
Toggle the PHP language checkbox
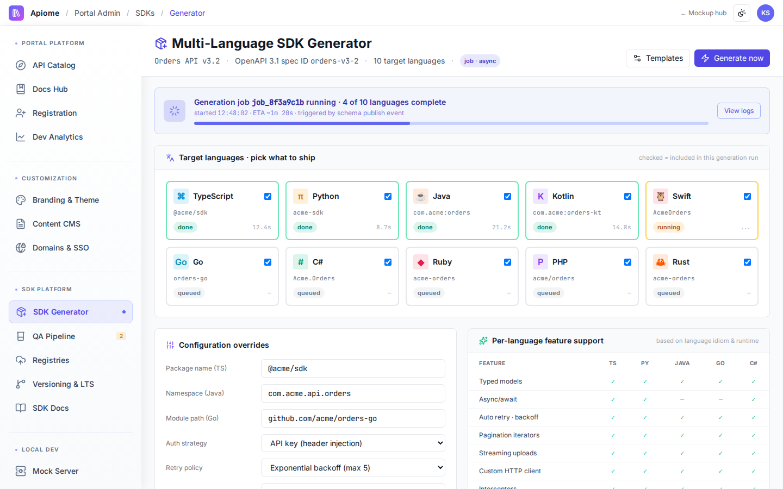point(627,262)
